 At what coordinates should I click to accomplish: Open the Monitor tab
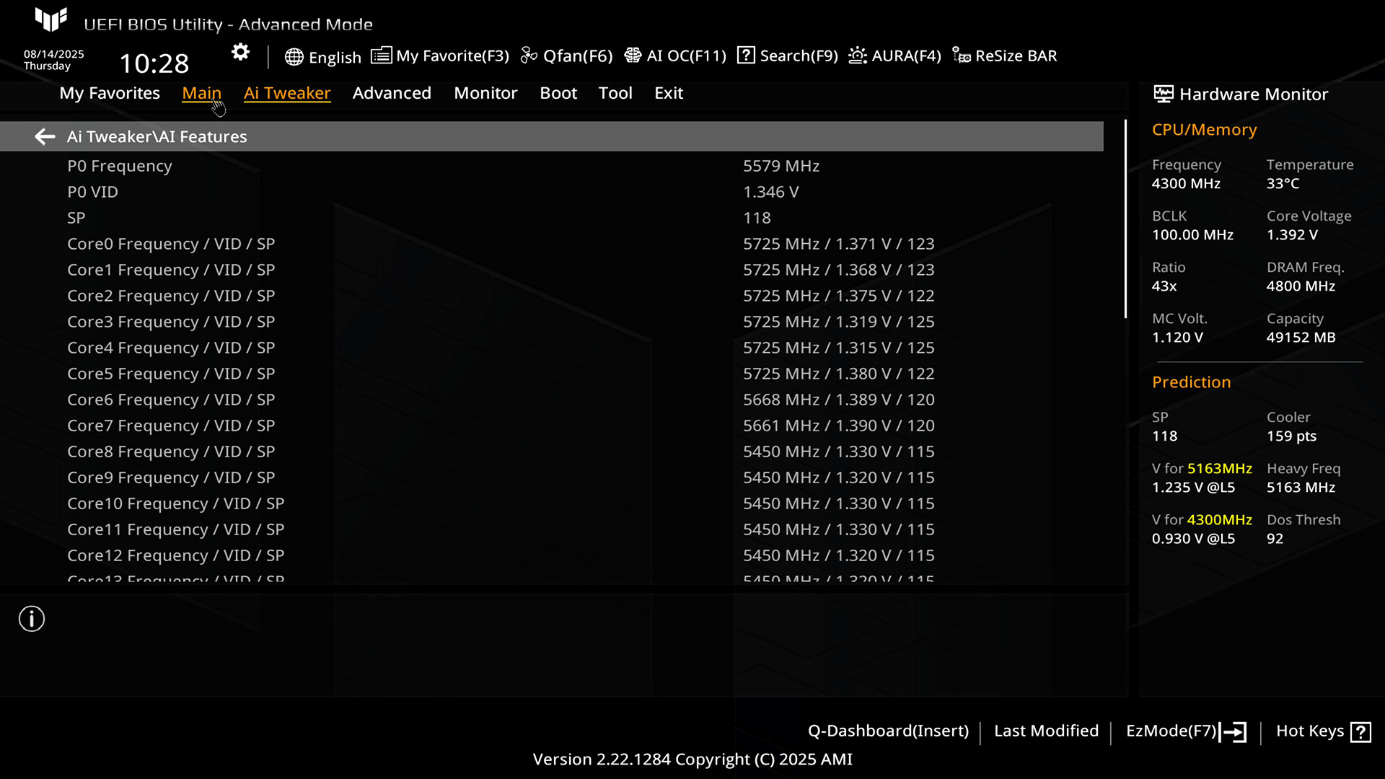coord(485,93)
